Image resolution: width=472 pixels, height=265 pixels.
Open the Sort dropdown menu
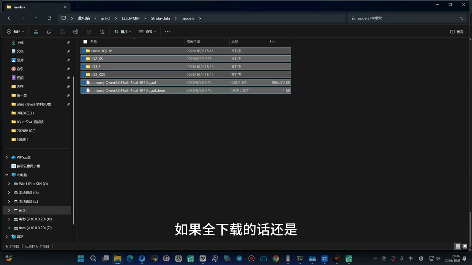(x=123, y=32)
